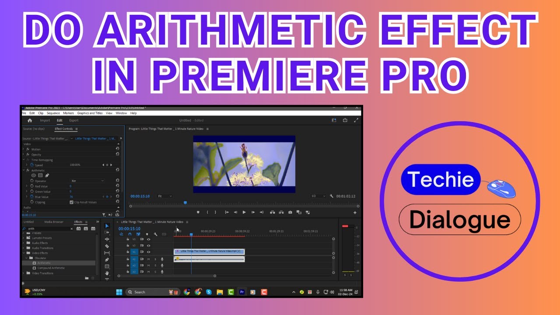This screenshot has height=315, width=560.
Task: Create 4-point polygon mask for Arithmetic
Action: click(x=40, y=175)
